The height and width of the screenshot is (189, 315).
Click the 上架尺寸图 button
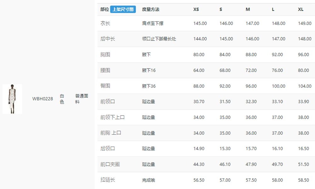[123, 9]
